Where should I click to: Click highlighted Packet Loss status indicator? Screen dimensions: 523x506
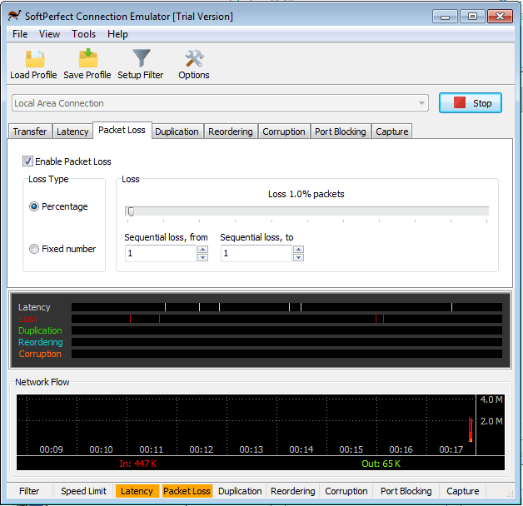[187, 491]
